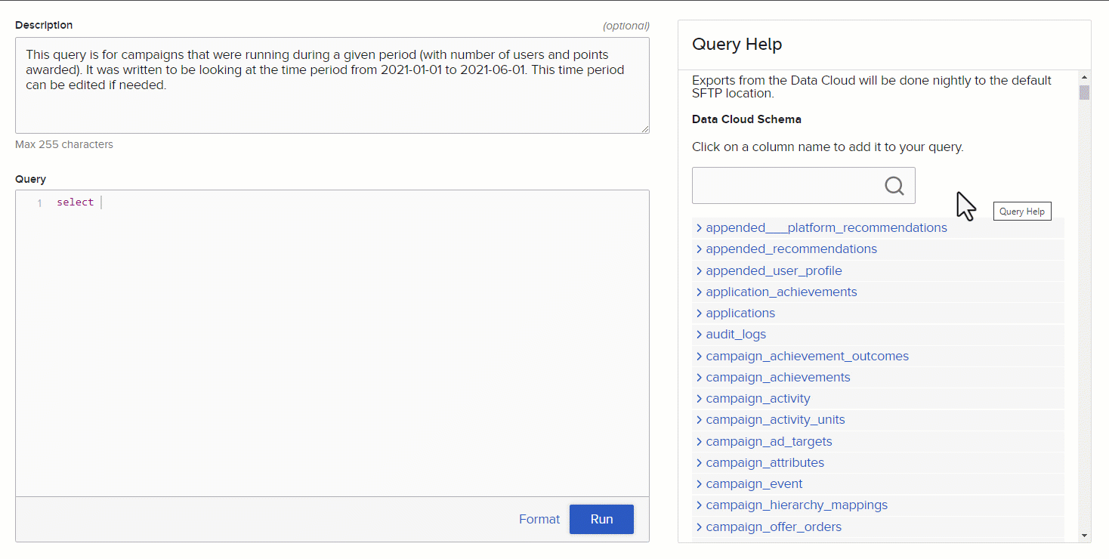This screenshot has height=559, width=1109.
Task: Select the applications table entry
Action: click(x=740, y=313)
